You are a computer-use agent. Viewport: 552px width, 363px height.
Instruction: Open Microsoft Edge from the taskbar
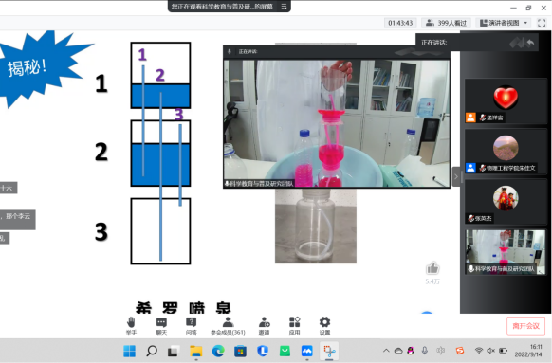click(218, 351)
